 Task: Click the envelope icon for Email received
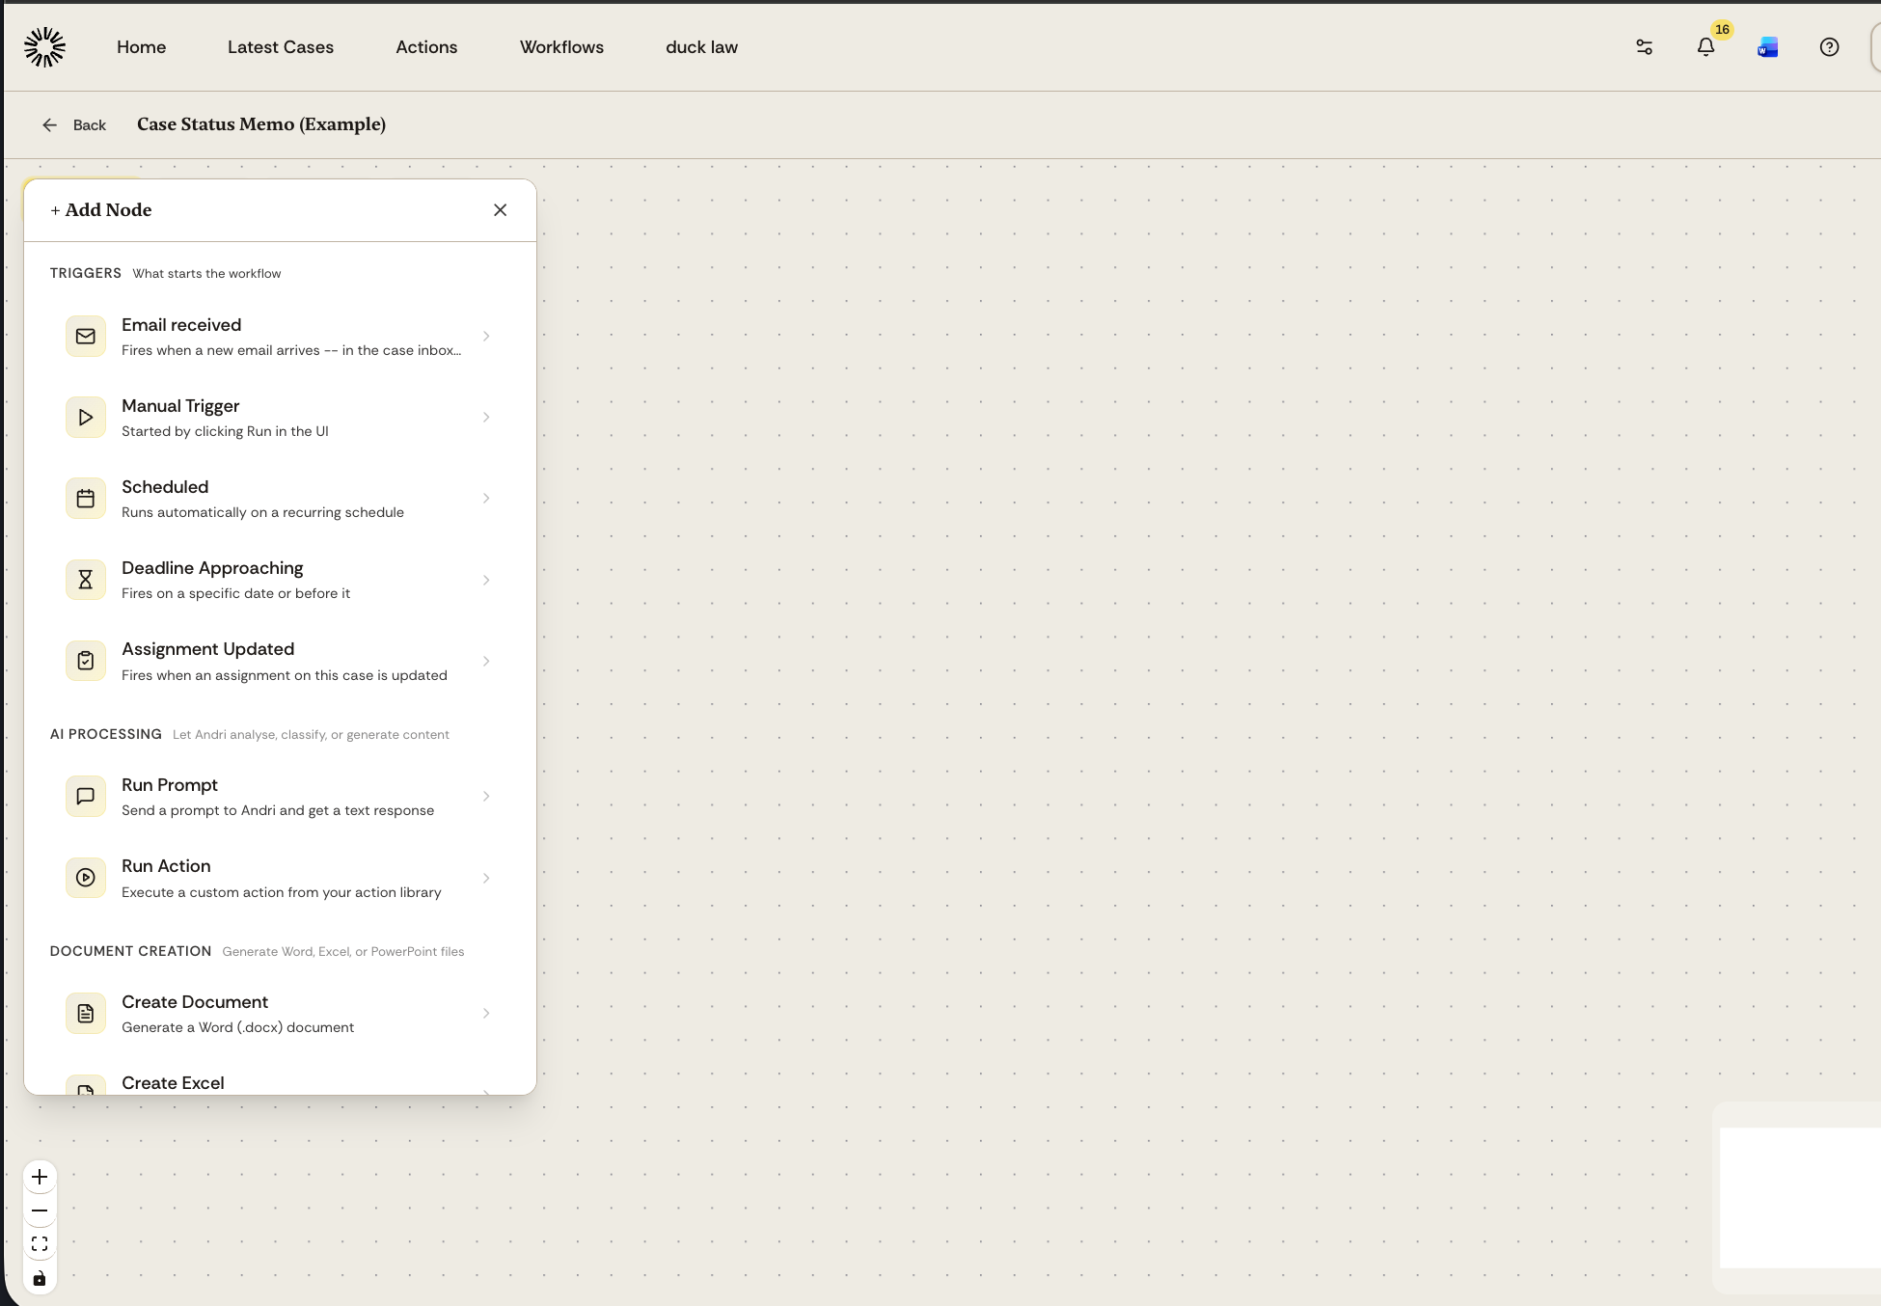(x=86, y=337)
